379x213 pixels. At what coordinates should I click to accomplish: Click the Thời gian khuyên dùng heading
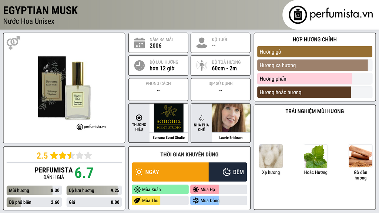pos(189,155)
